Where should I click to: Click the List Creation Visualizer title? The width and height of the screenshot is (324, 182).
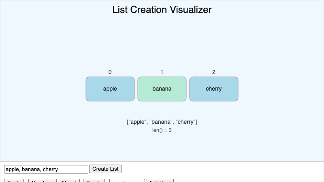tap(162, 10)
